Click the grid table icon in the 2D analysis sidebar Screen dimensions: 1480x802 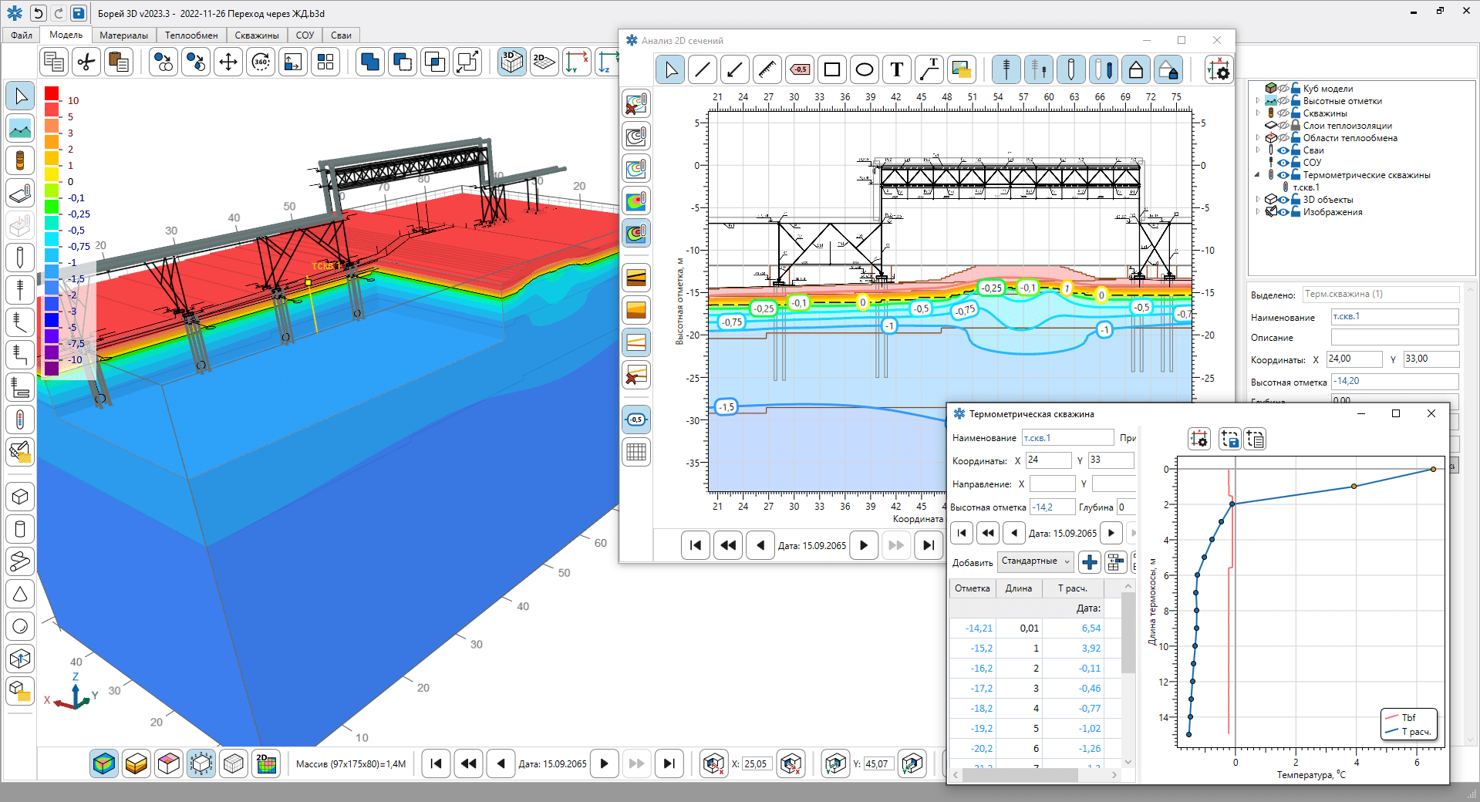636,452
